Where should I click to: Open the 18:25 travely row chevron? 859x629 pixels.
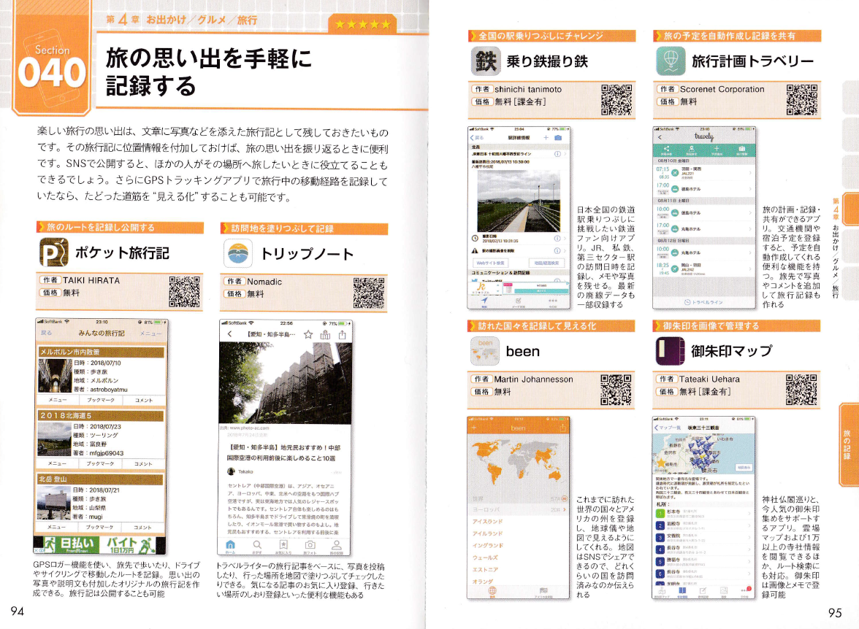(x=750, y=269)
